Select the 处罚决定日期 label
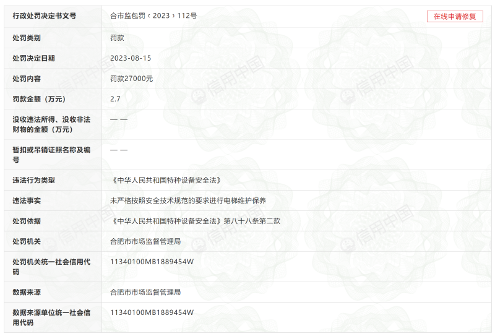The width and height of the screenshot is (495, 336). (x=33, y=58)
